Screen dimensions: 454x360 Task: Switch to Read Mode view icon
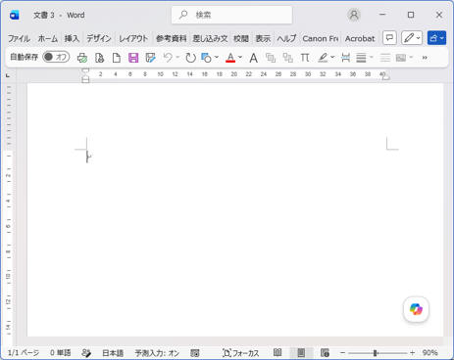277,352
